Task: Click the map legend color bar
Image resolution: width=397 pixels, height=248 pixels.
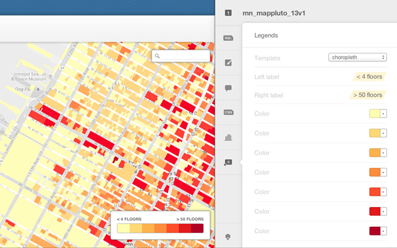Action: coord(160,228)
